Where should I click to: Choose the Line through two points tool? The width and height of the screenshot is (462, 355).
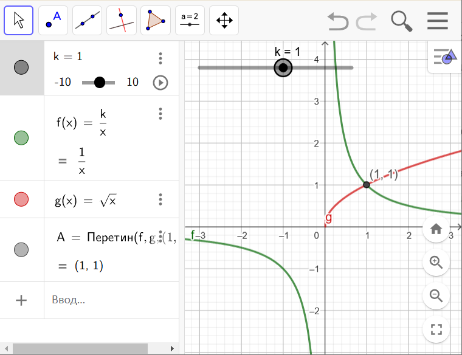(88, 21)
